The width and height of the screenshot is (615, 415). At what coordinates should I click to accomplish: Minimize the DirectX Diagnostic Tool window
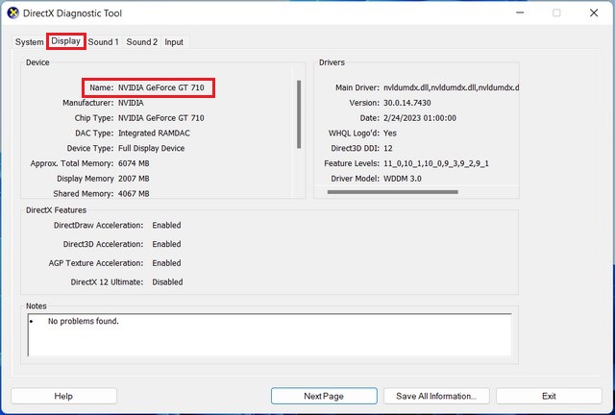(520, 12)
